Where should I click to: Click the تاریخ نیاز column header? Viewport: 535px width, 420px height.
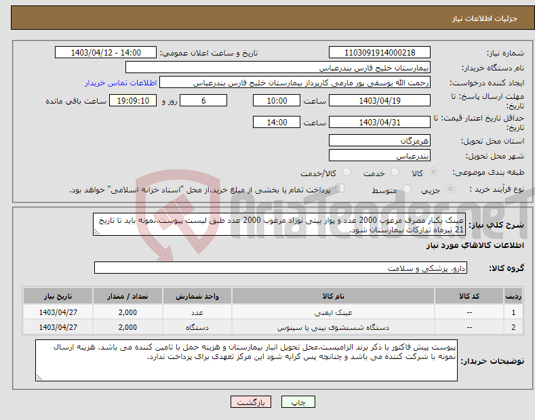tap(58, 296)
